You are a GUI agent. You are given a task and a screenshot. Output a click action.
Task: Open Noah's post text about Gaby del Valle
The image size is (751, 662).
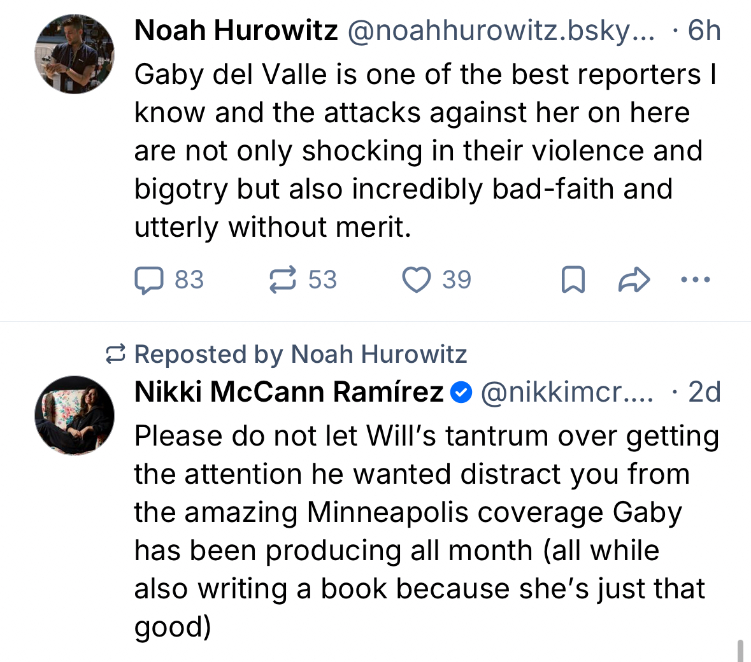pyautogui.click(x=420, y=151)
